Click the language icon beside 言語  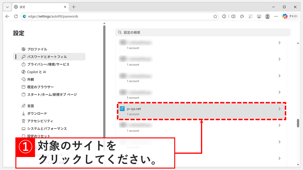tap(23, 106)
